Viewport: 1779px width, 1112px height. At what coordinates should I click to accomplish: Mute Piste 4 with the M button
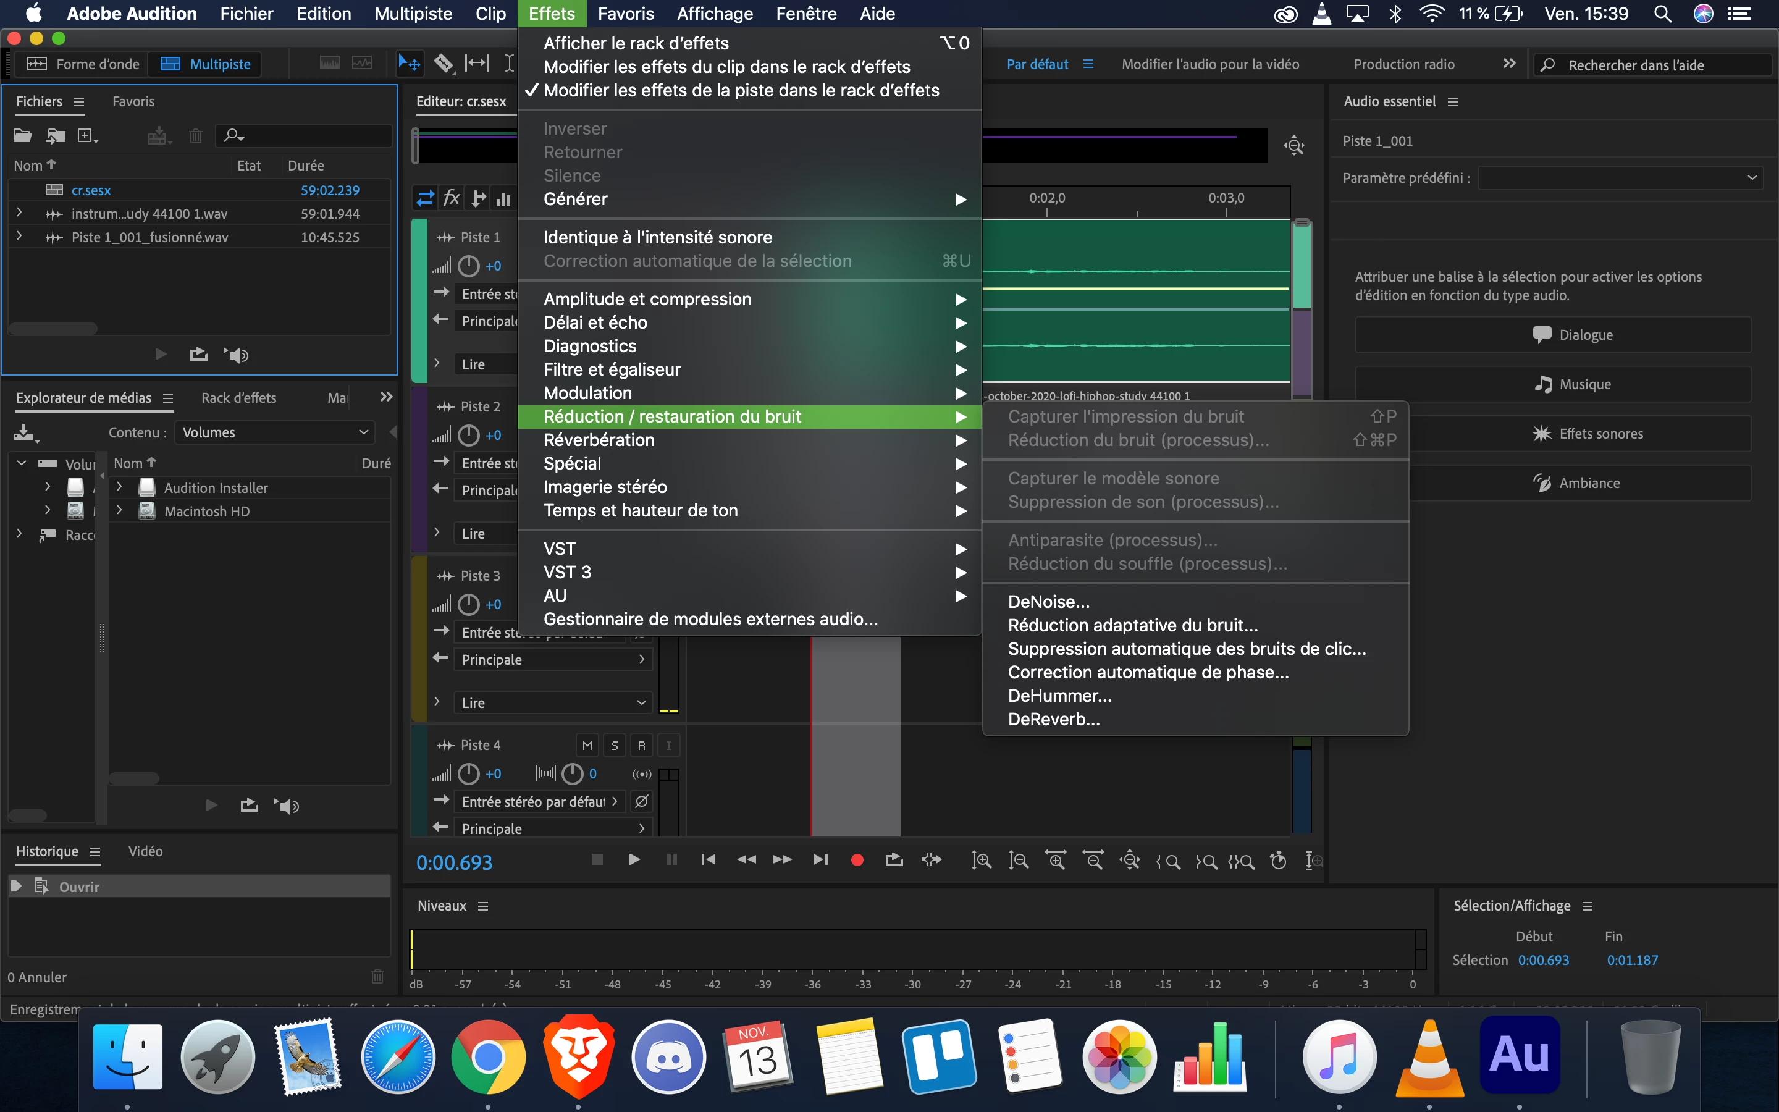[x=587, y=746]
